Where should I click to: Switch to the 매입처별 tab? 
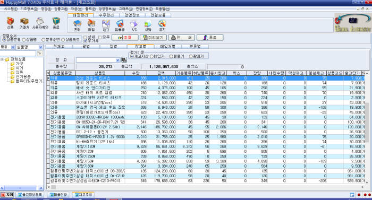coord(168,47)
